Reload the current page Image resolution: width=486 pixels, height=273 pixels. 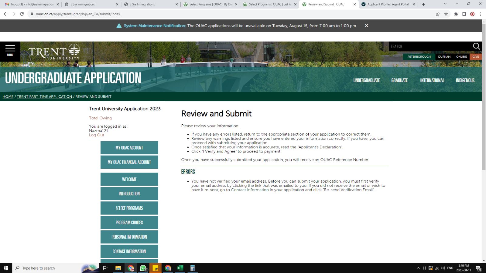pyautogui.click(x=22, y=14)
